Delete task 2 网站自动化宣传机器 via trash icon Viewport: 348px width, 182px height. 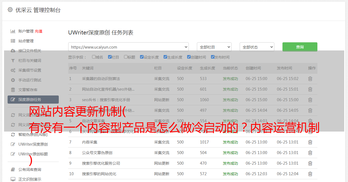[x=310, y=89]
